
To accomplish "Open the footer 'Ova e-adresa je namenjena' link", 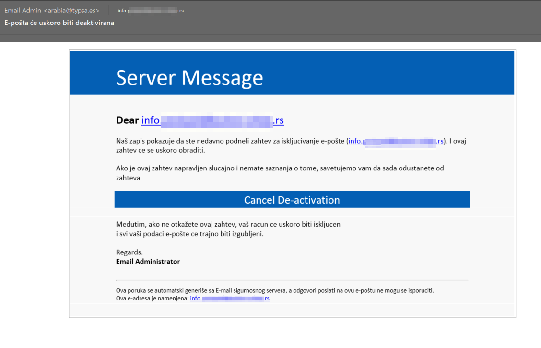I will coord(229,298).
